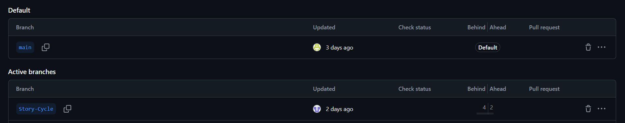Click the 4 behind count for Story-Cycle
Viewport: 625px width, 123px height.
tap(484, 107)
